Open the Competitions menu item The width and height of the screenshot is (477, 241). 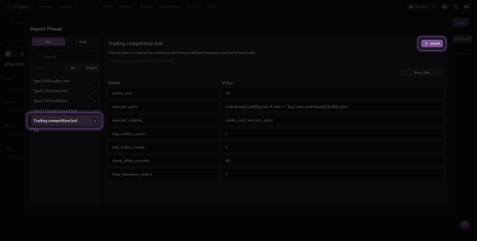170,7
